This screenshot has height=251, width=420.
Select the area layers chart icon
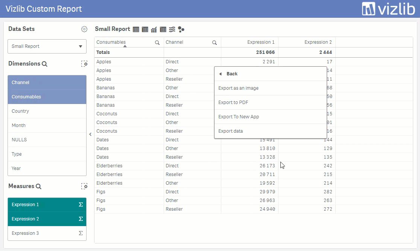172,29
